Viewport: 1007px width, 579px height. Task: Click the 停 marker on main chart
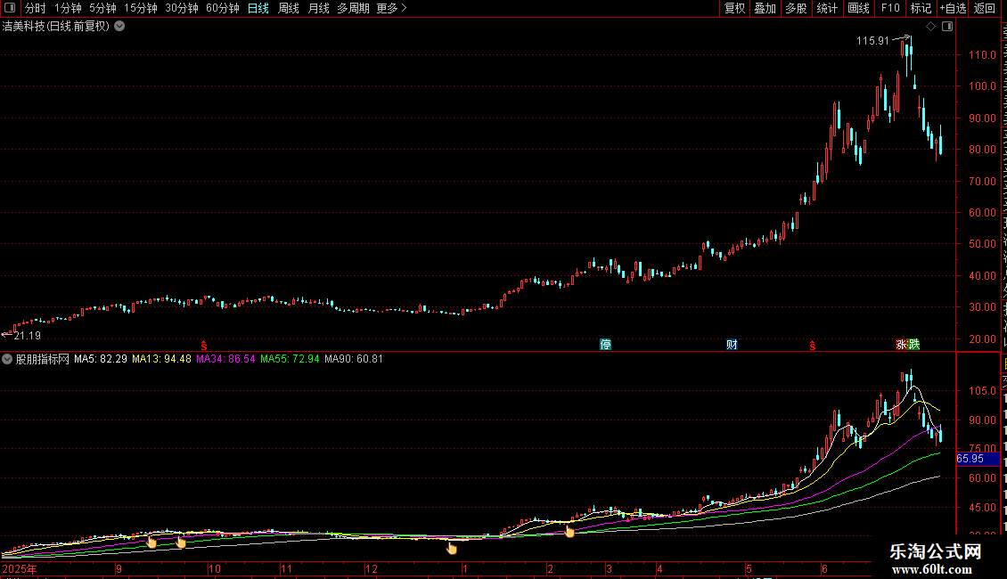pos(605,345)
